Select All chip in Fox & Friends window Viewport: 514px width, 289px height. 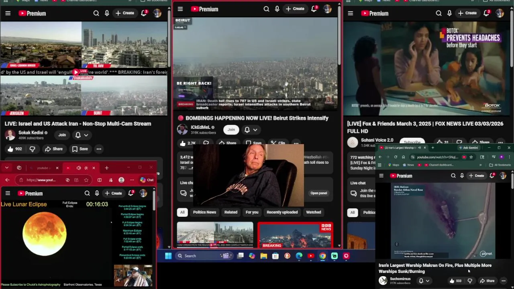[x=353, y=212]
